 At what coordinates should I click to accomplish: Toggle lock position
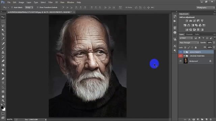point(192,47)
